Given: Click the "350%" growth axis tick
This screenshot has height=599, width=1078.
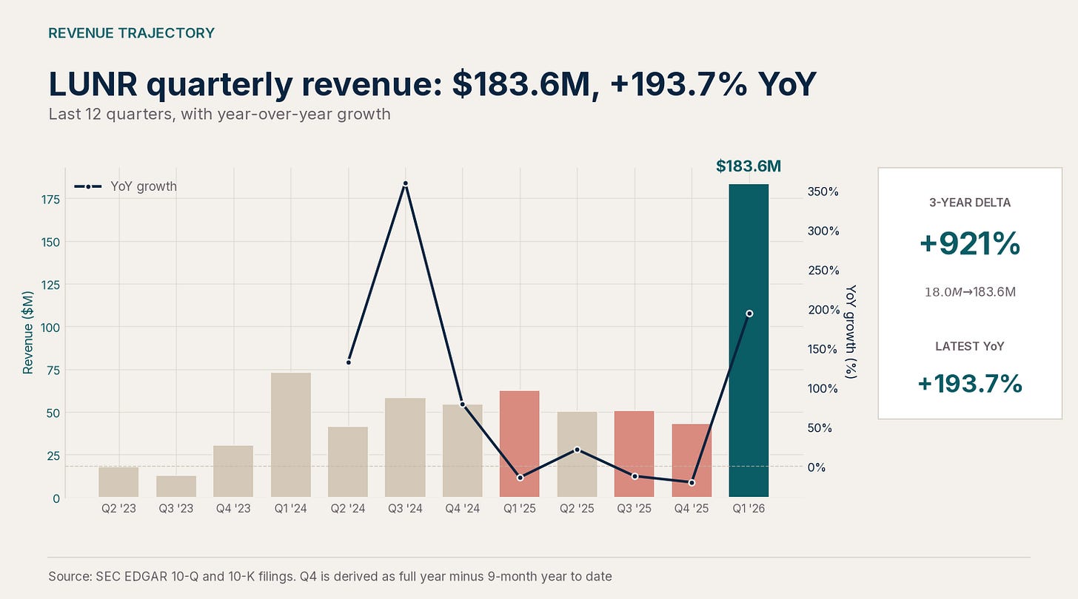Looking at the screenshot, I should click(x=823, y=192).
